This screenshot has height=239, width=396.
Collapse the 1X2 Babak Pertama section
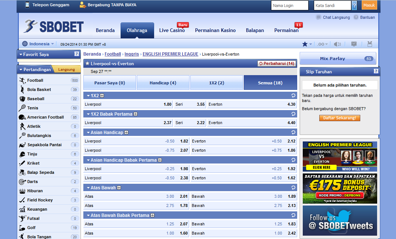[x=88, y=114]
